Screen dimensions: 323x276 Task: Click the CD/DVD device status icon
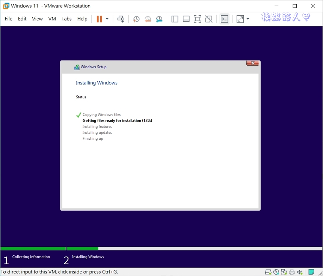[276, 271]
